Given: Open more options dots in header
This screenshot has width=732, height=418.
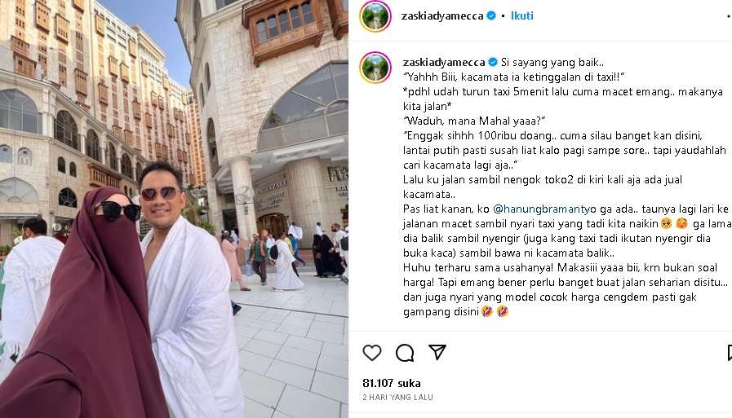Looking at the screenshot, I should [730, 15].
